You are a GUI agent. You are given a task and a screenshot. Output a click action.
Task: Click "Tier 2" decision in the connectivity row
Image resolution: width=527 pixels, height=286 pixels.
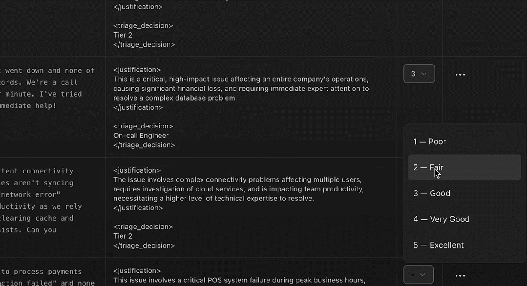pos(123,236)
